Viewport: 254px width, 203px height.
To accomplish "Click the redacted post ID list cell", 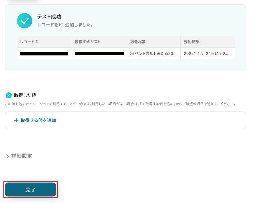I will (99, 53).
